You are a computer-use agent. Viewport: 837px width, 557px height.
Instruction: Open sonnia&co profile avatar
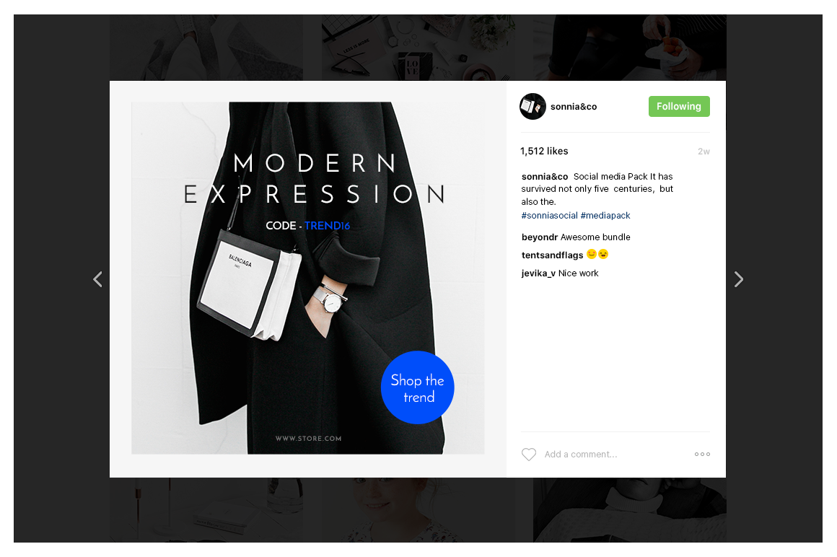(533, 106)
